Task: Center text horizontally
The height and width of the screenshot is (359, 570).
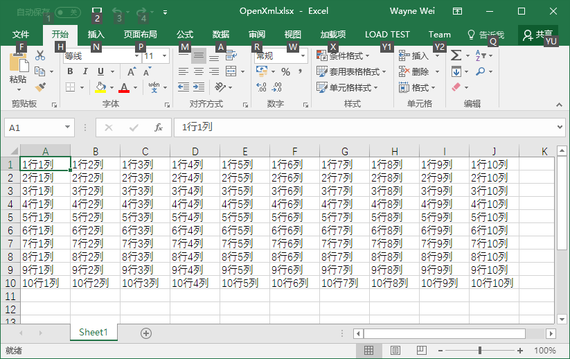Action: [199, 71]
